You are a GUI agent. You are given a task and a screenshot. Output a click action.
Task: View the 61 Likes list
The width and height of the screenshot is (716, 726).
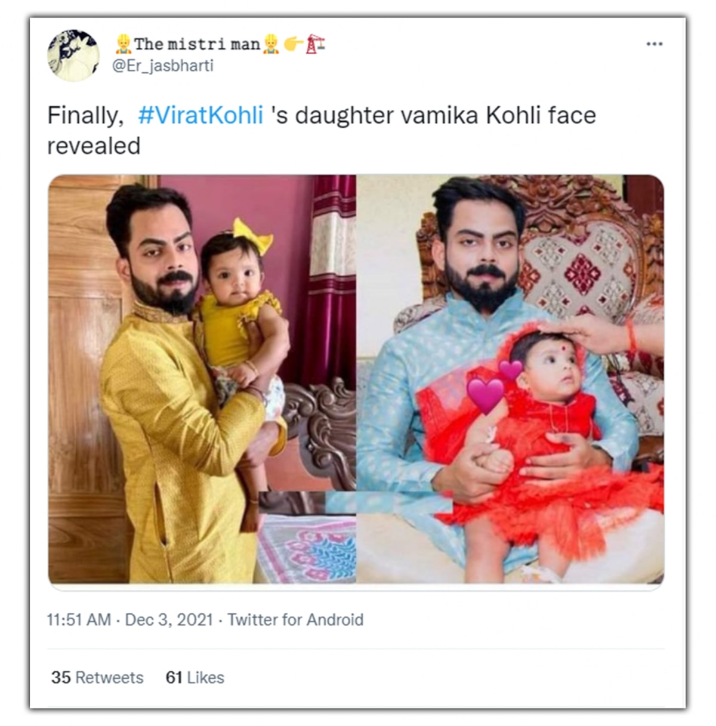[195, 678]
